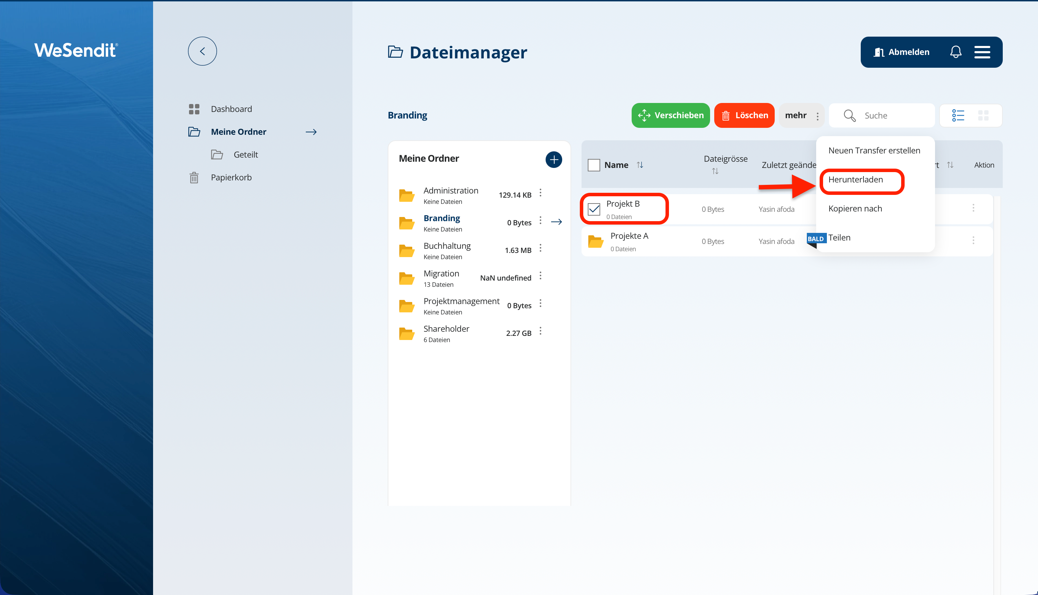
Task: Sort by Dateigrösse column arrows
Action: click(715, 171)
